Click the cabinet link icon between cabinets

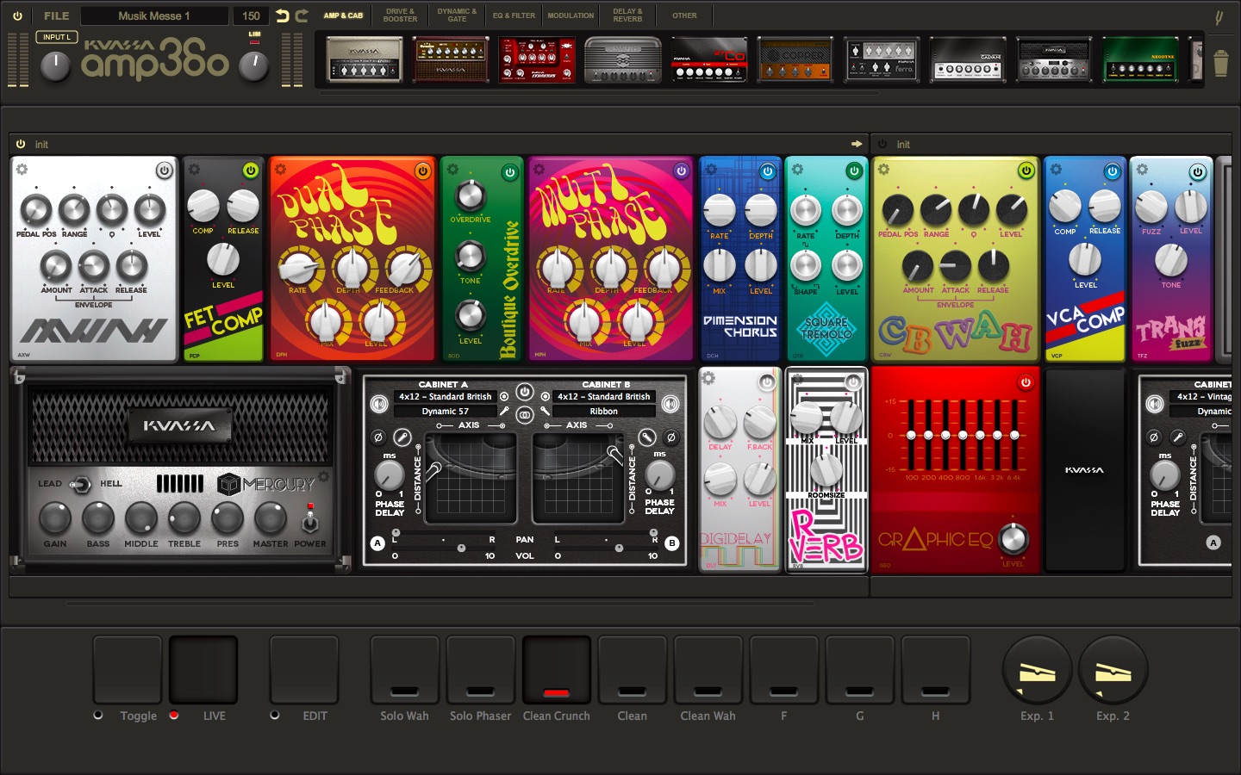(x=524, y=415)
